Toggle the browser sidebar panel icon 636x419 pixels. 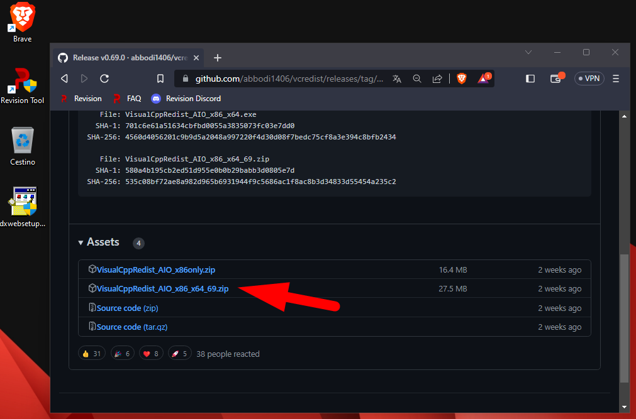point(530,79)
